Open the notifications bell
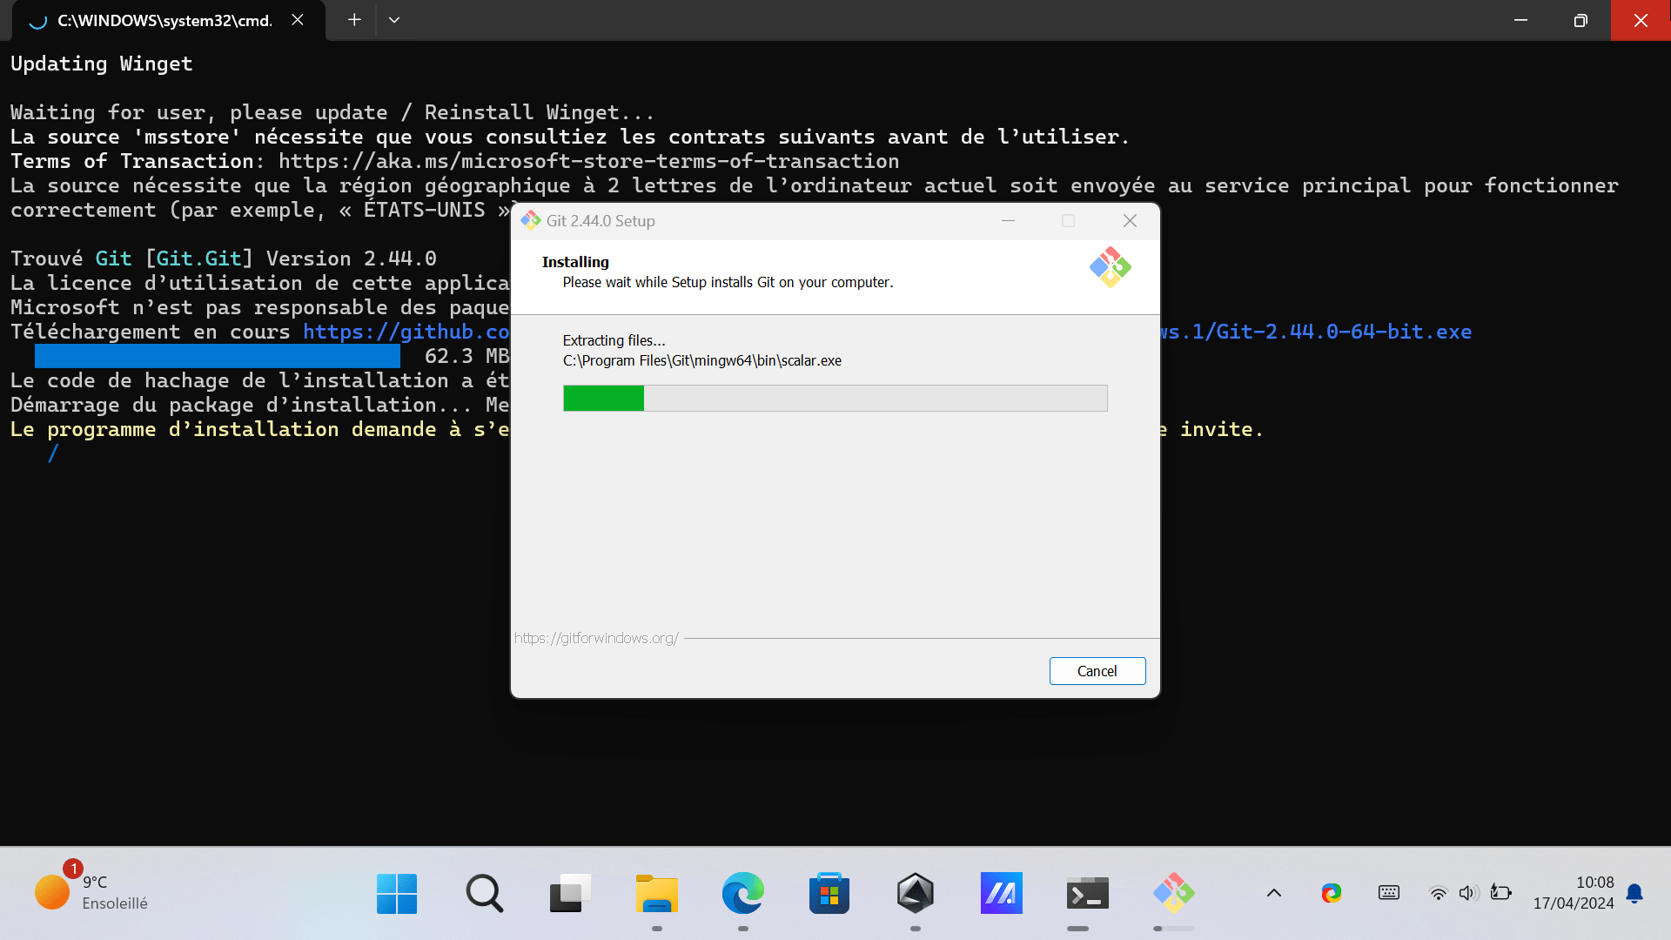 [1634, 894]
